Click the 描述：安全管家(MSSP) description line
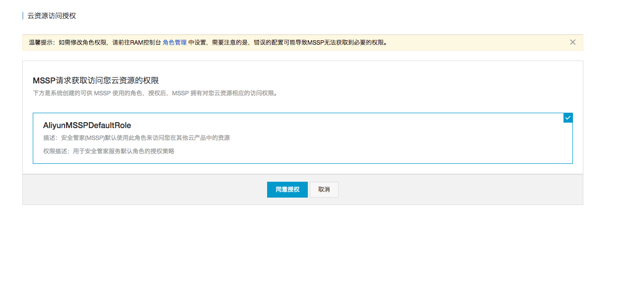Screen dimensions: 633x282 [x=137, y=138]
